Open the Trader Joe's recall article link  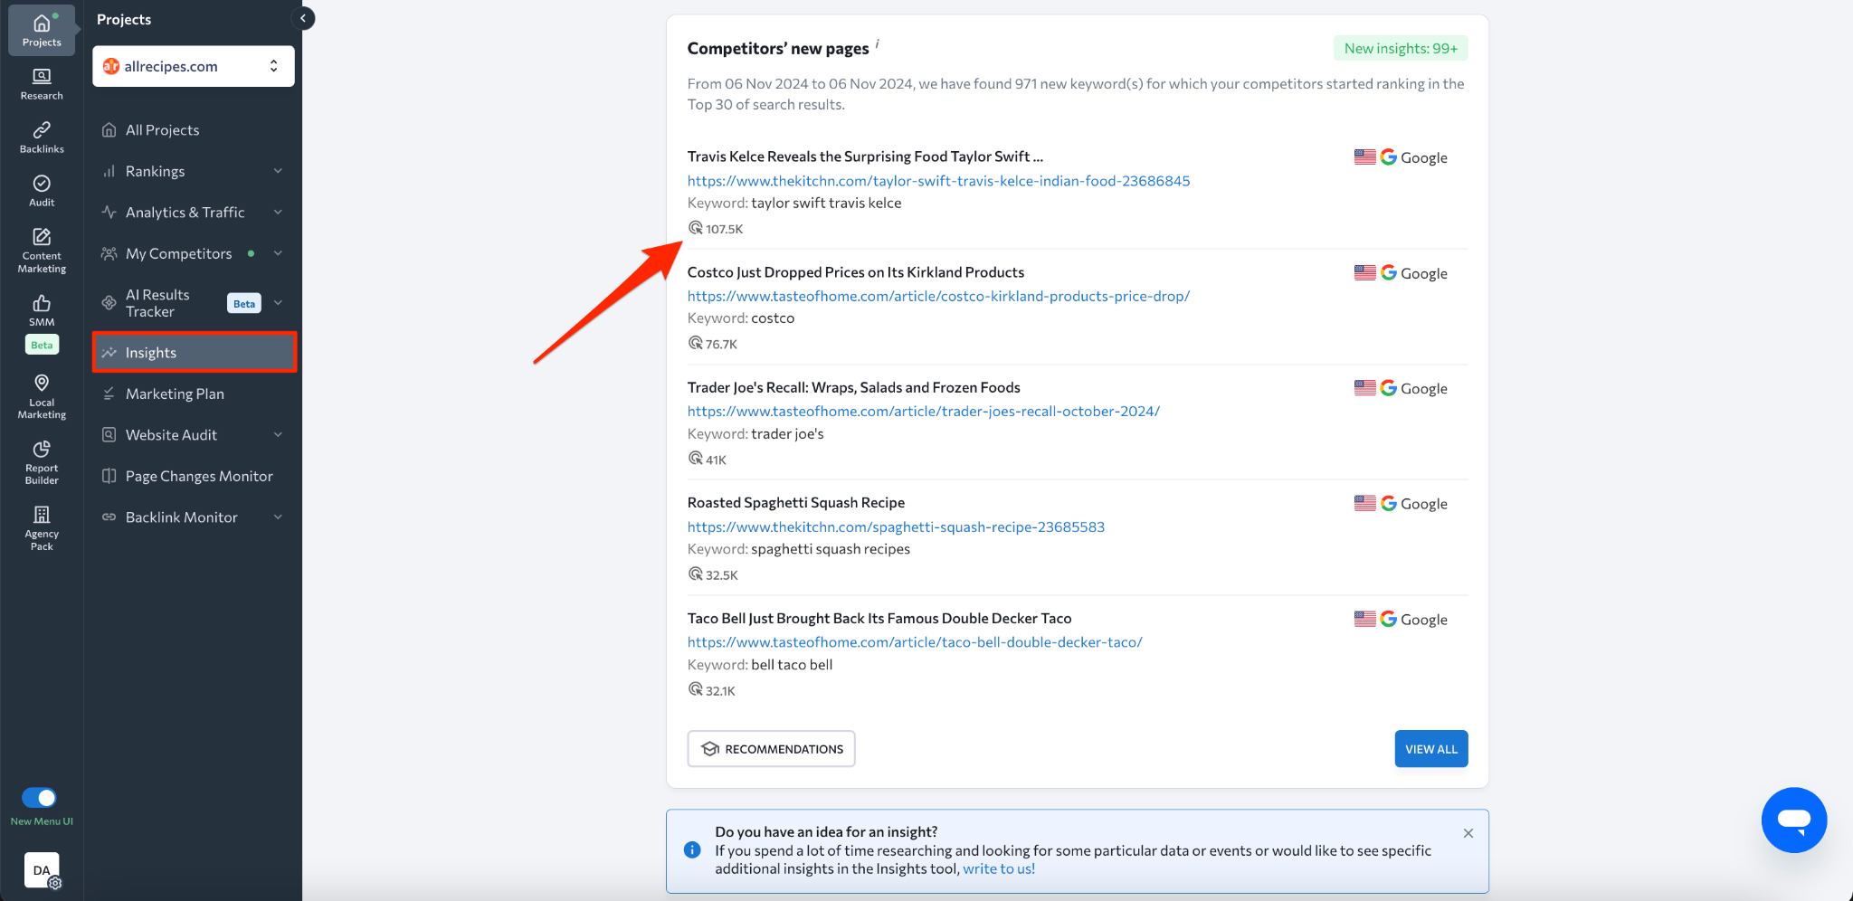tap(923, 411)
